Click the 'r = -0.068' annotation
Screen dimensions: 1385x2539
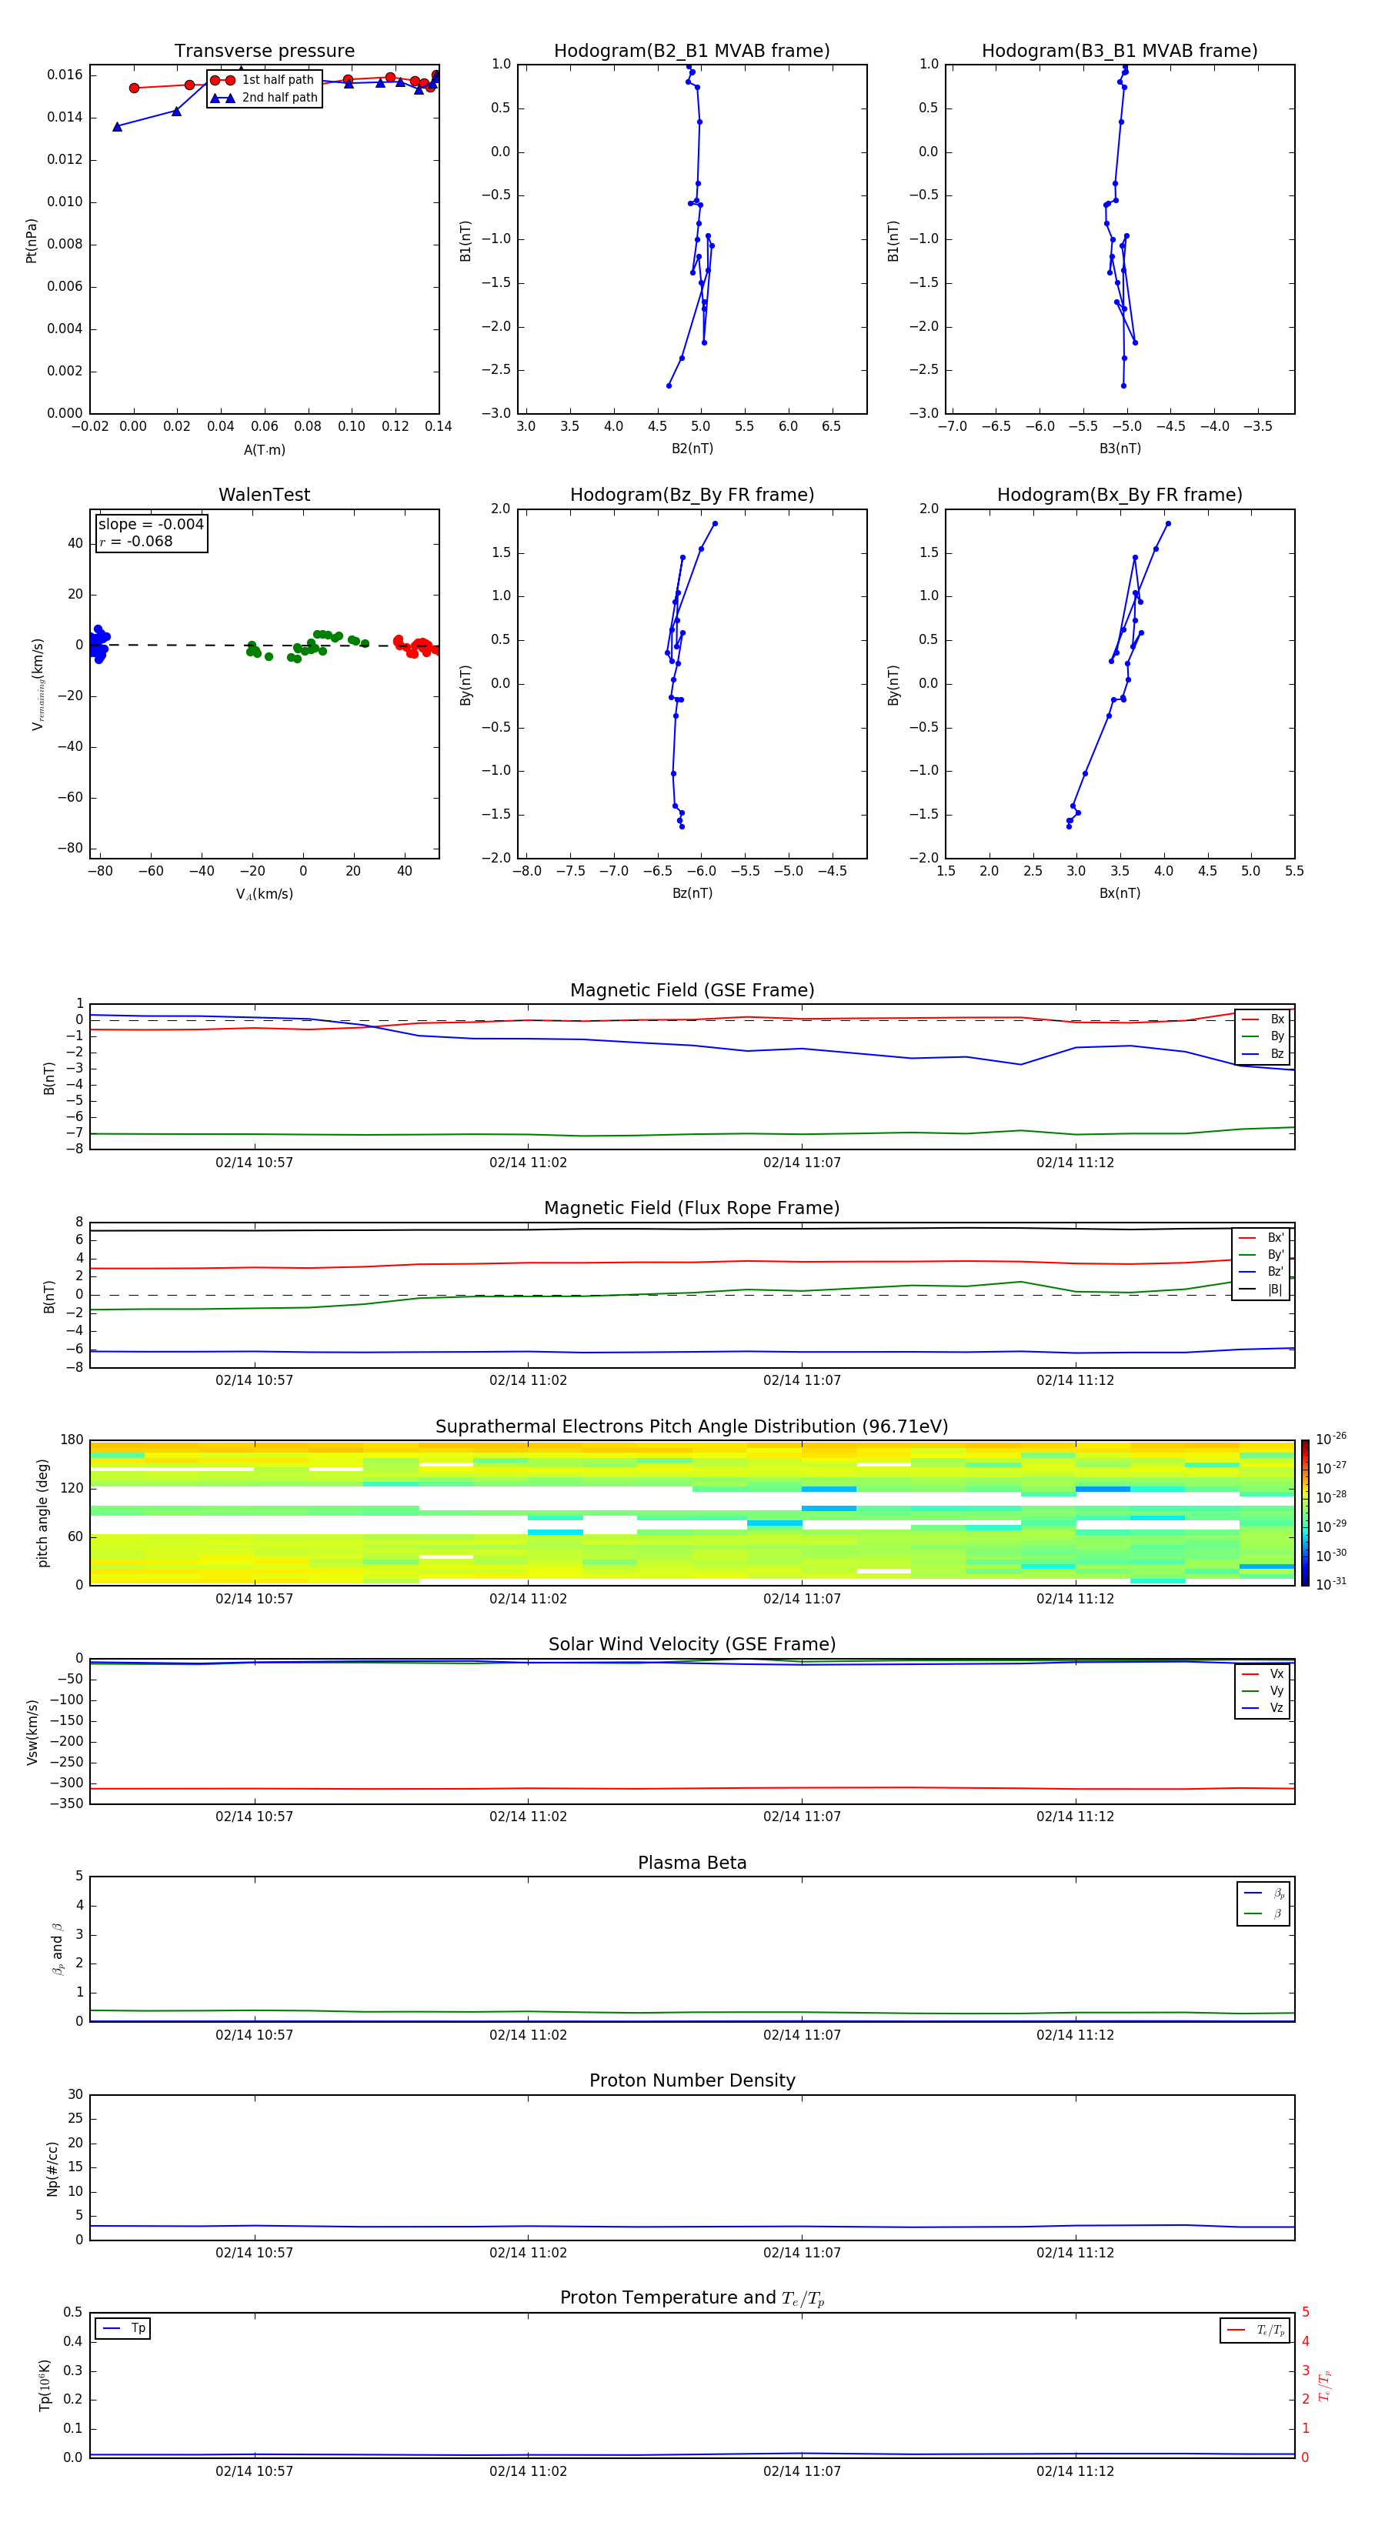(x=136, y=542)
